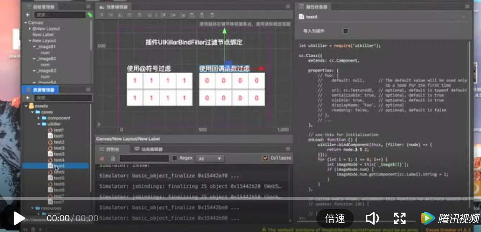Collapse the _image$2 node
Viewport: 481px width, 232px height.
tap(34, 59)
